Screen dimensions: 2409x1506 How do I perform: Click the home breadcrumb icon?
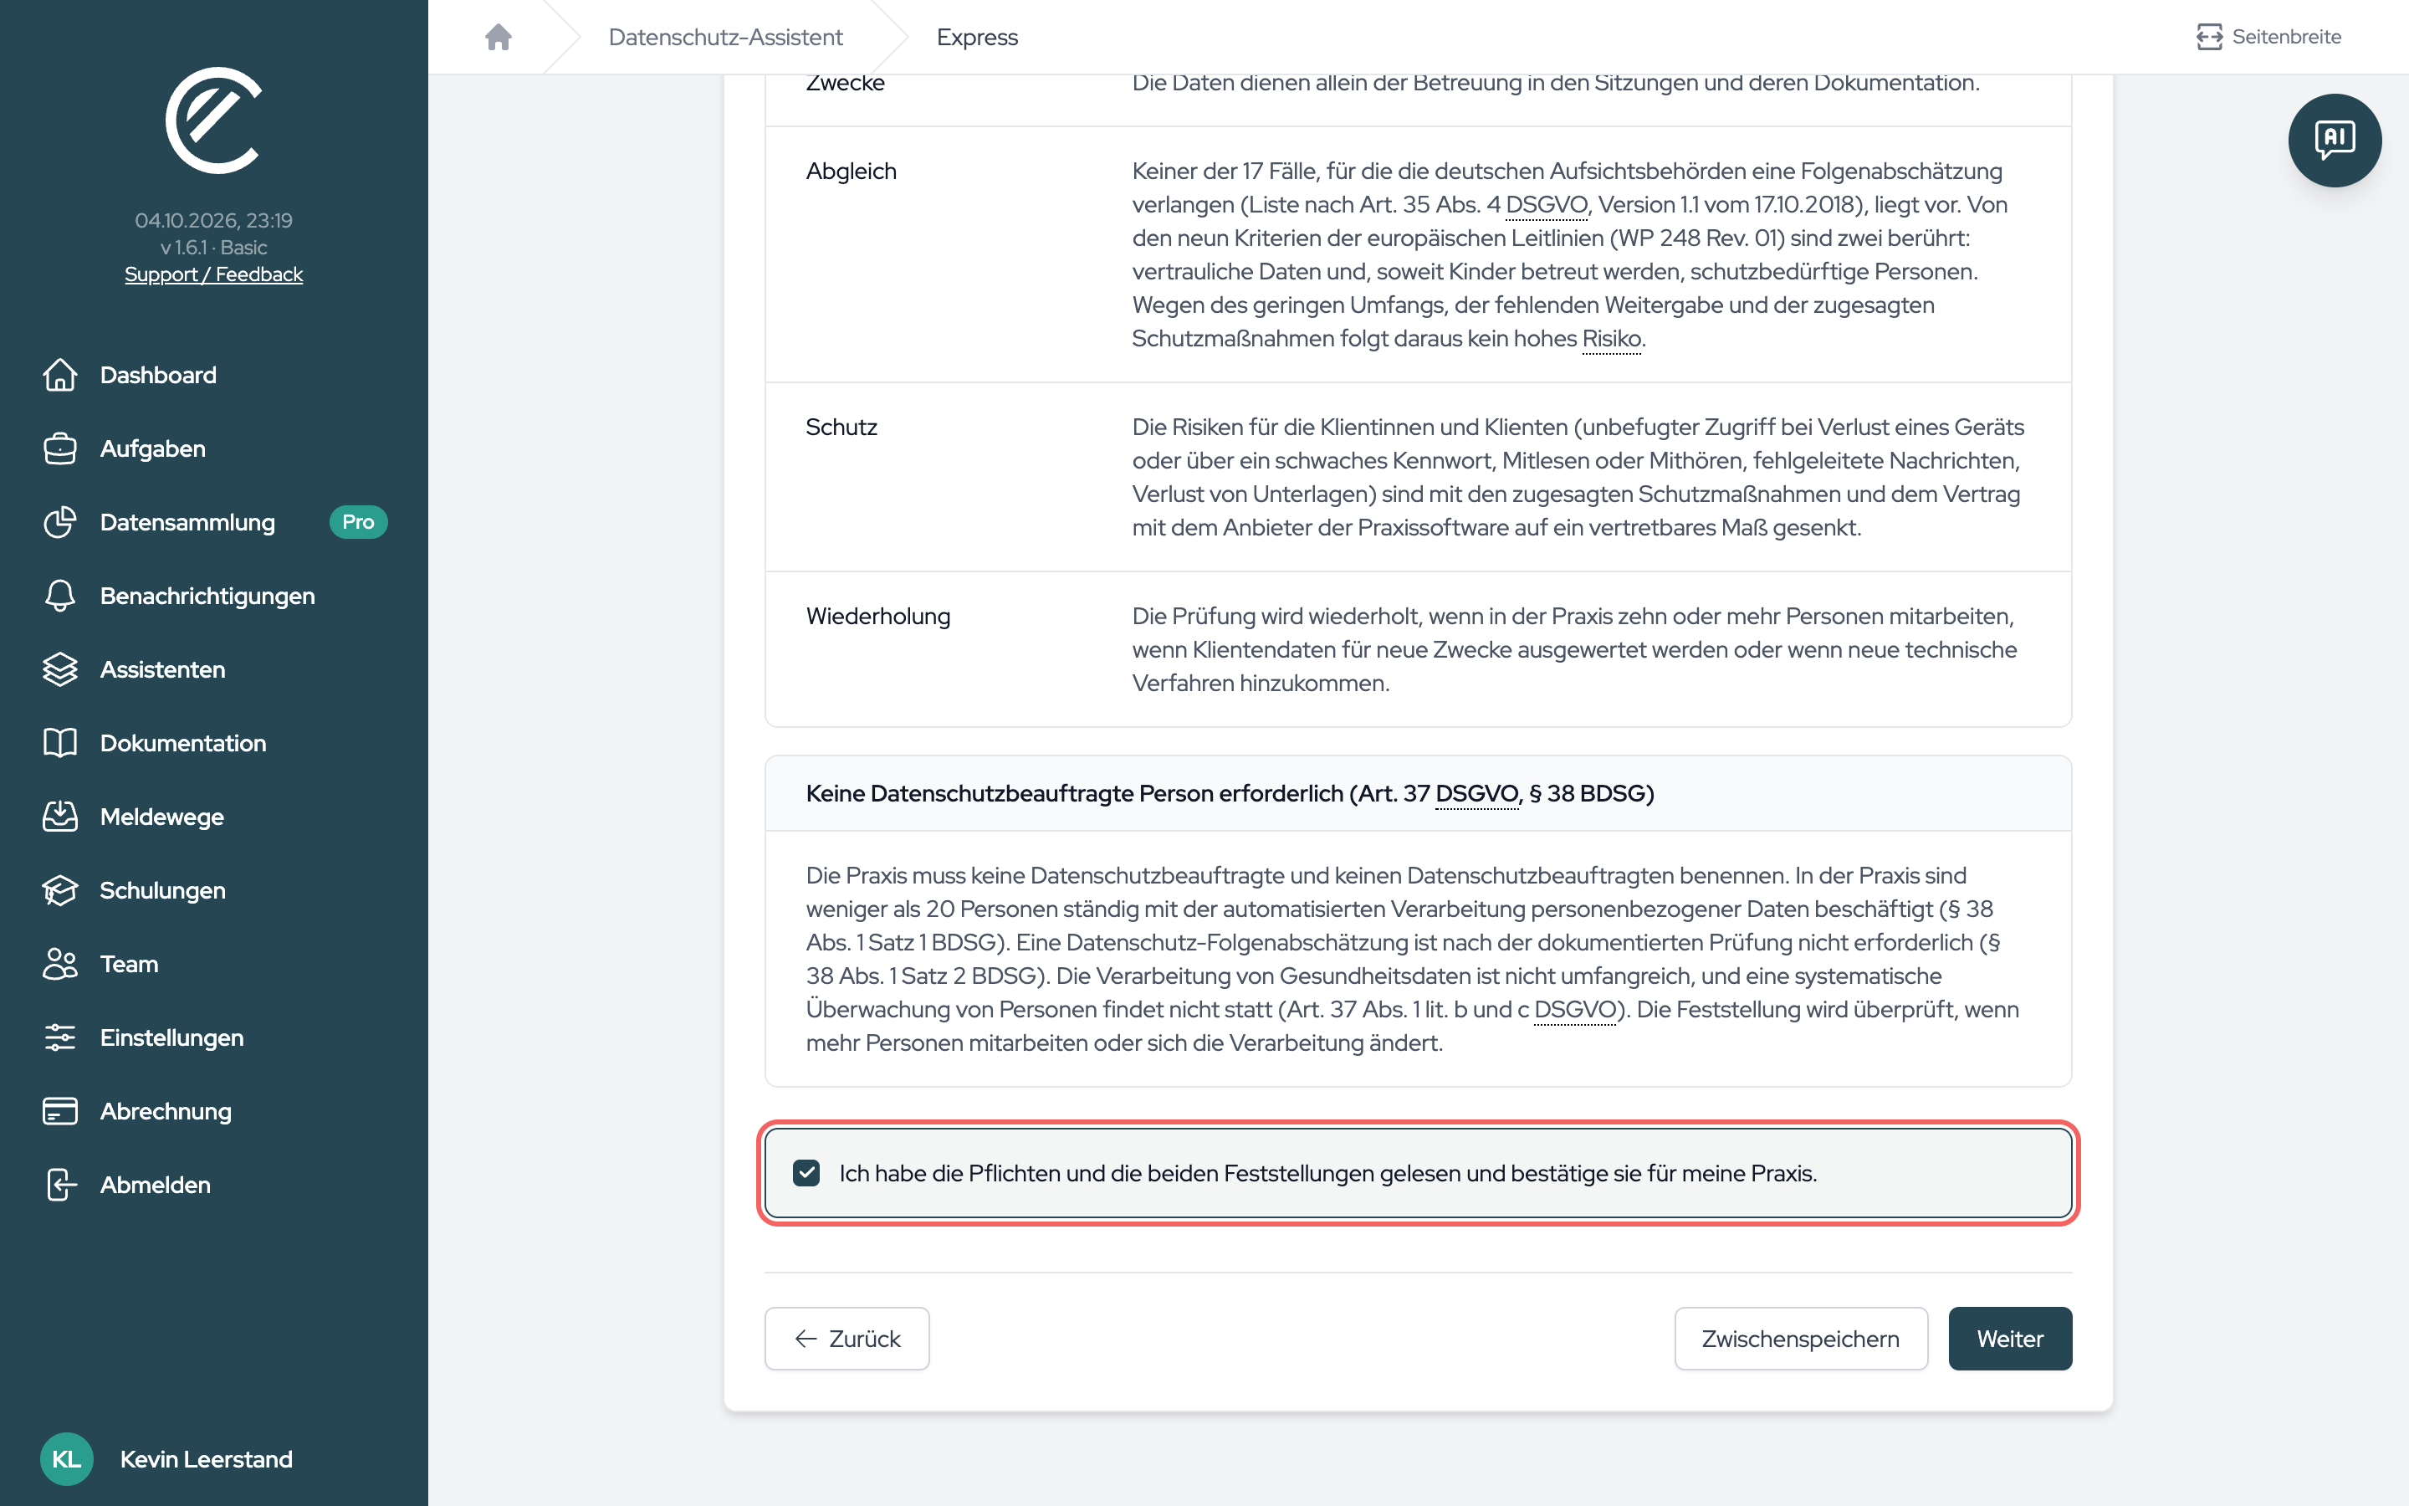498,37
